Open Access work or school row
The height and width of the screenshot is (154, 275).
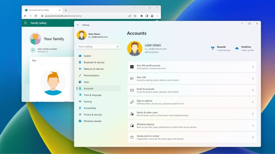pos(192,137)
